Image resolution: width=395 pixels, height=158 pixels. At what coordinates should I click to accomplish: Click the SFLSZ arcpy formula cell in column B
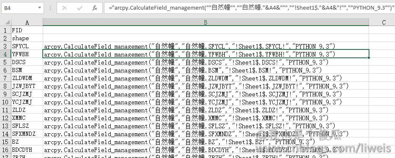click(206, 126)
